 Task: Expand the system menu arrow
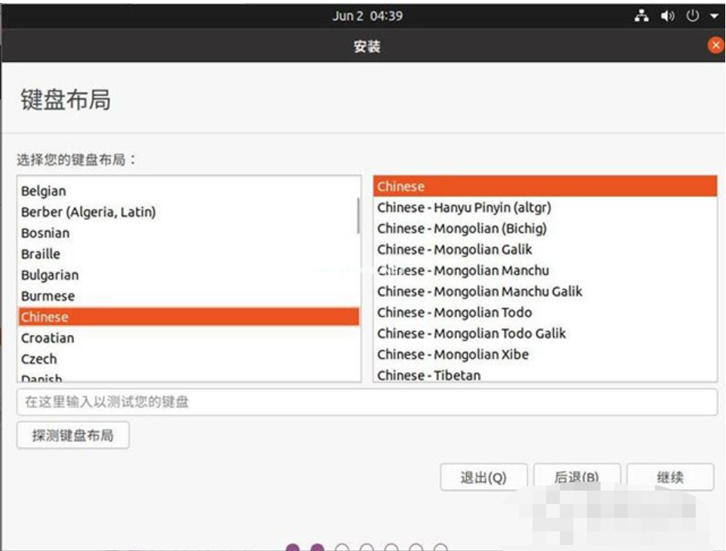(714, 16)
